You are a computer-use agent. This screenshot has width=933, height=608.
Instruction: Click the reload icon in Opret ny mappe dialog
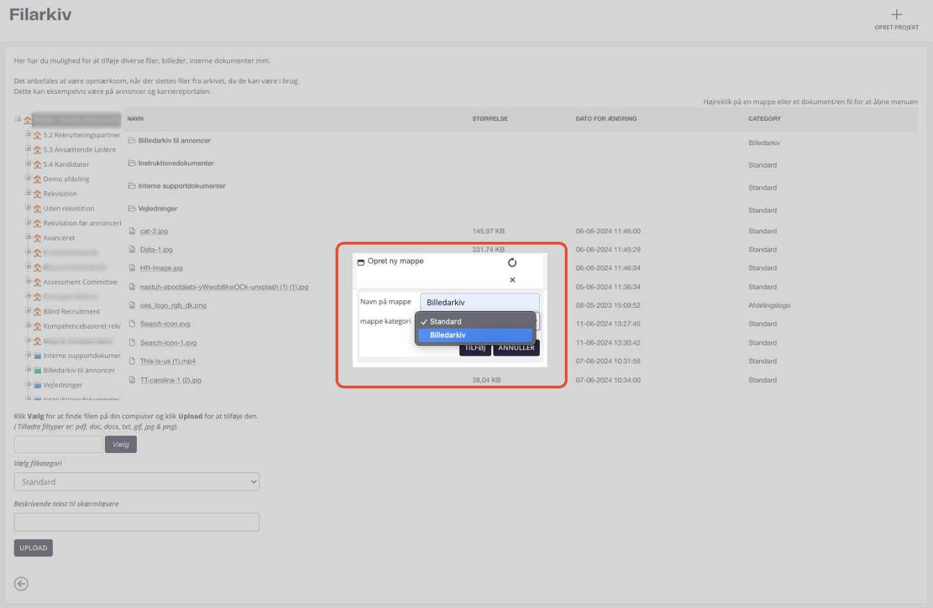coord(512,262)
